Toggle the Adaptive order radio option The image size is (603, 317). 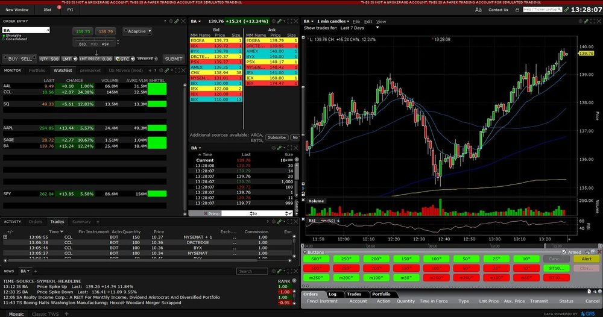point(125,30)
